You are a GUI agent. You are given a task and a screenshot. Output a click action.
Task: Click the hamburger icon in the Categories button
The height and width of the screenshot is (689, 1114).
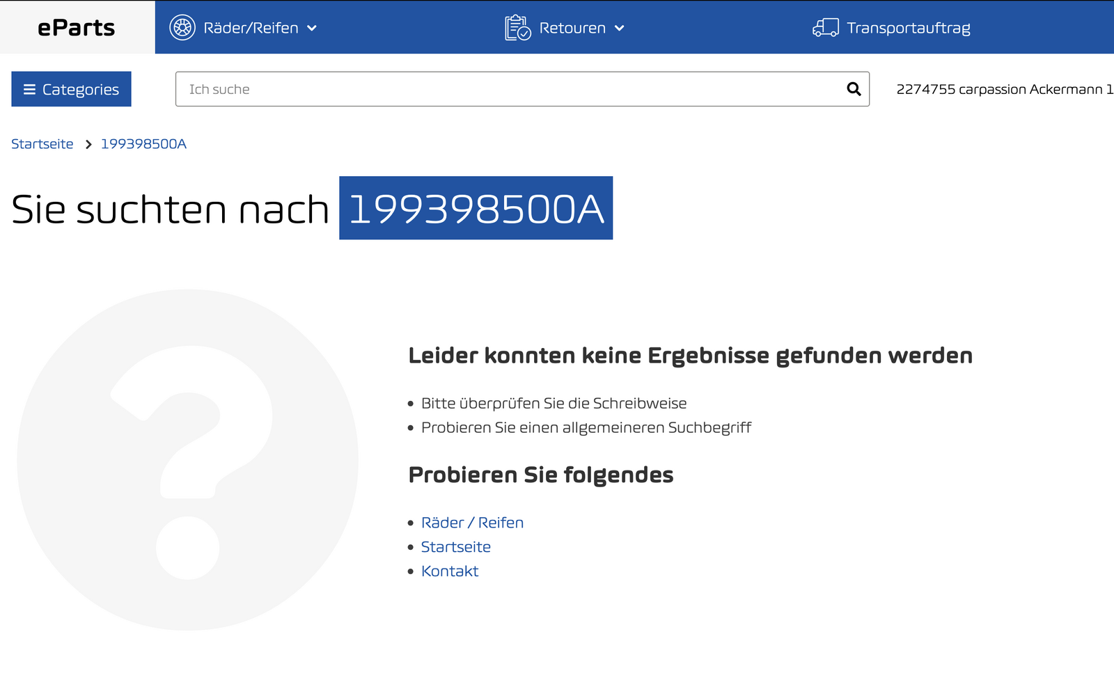pyautogui.click(x=29, y=90)
